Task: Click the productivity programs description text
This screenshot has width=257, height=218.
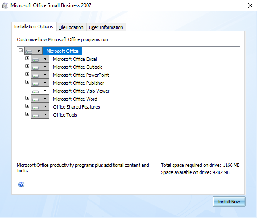Action: [x=83, y=168]
